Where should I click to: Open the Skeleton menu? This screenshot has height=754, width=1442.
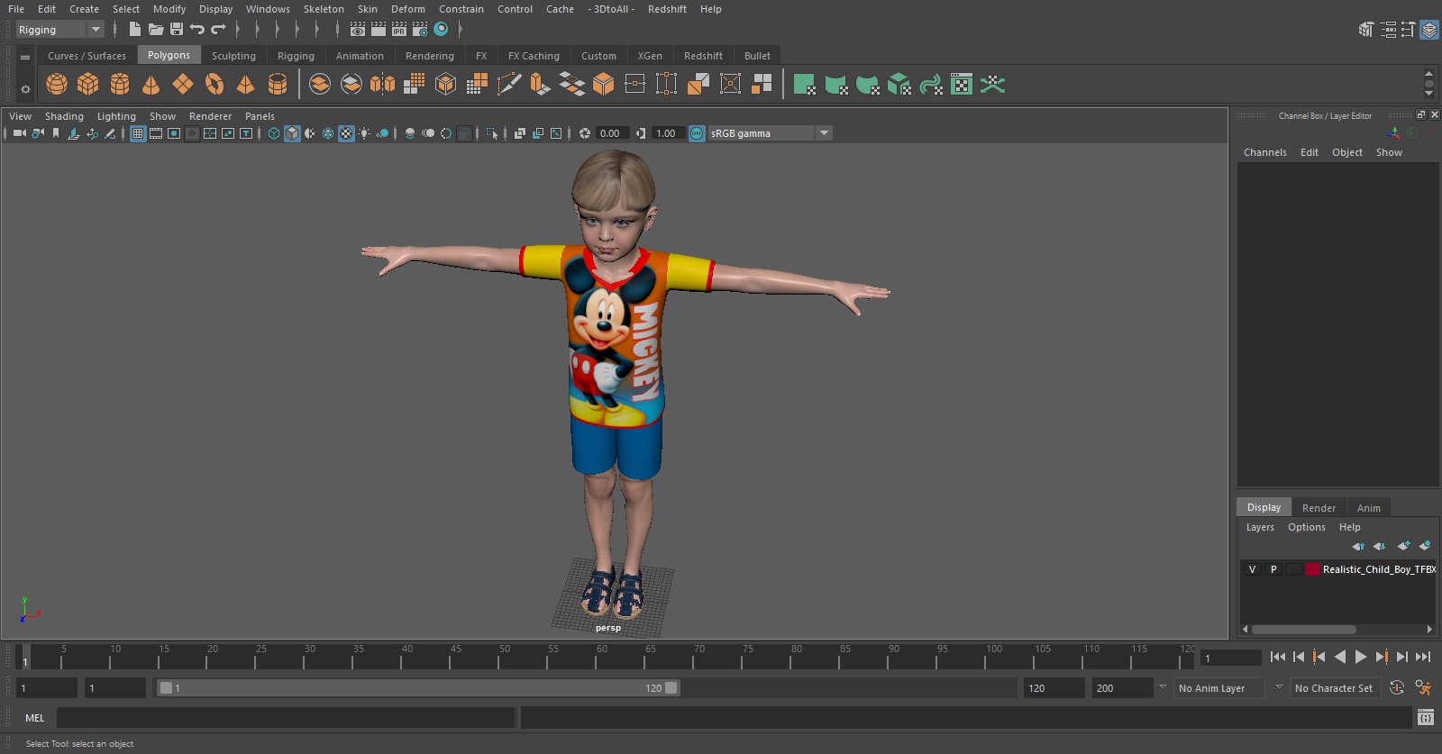click(x=324, y=9)
